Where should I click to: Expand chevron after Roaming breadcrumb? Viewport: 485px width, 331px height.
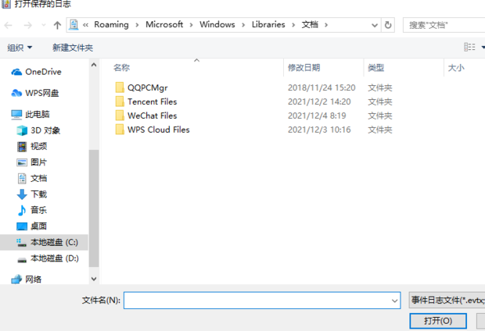click(137, 25)
